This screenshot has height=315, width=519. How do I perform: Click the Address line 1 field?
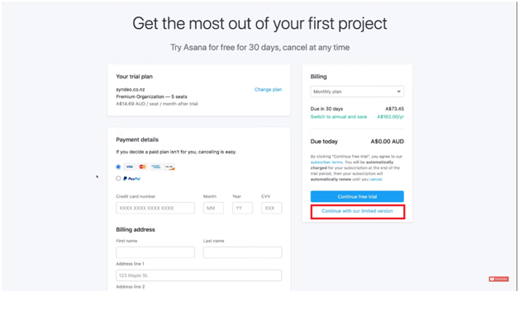coord(199,275)
